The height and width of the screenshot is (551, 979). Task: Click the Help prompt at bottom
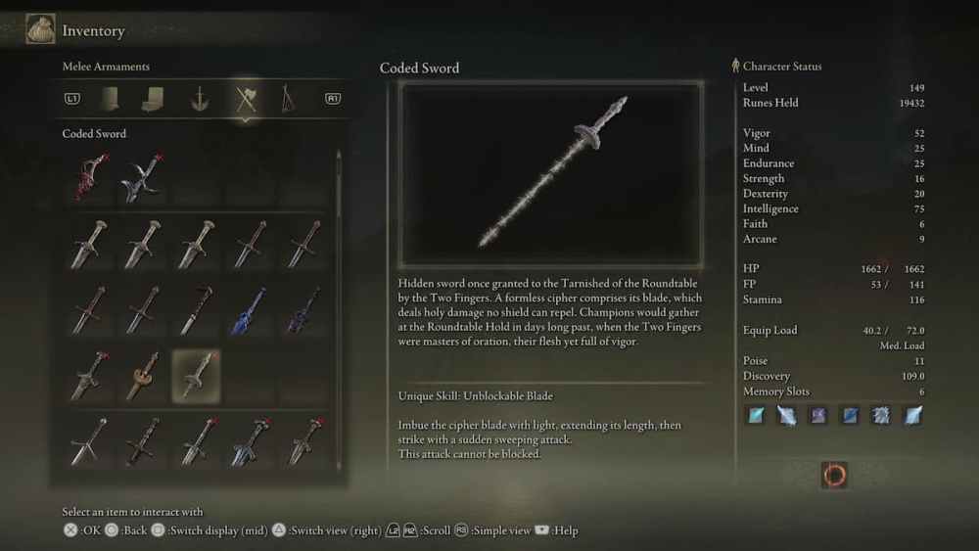[557, 530]
